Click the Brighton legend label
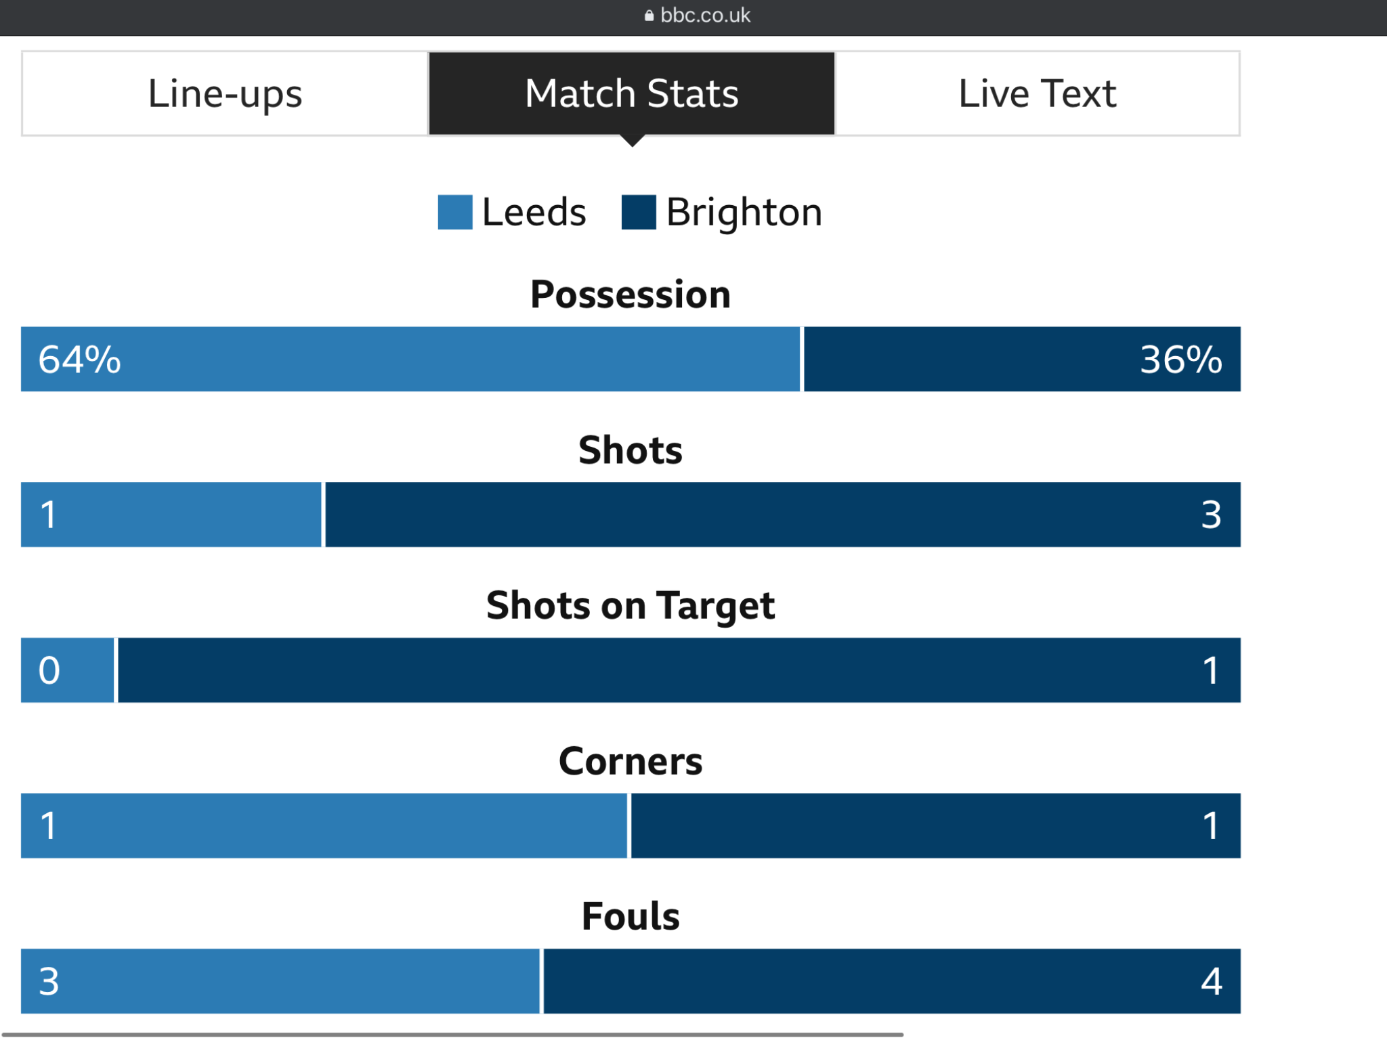 [744, 212]
